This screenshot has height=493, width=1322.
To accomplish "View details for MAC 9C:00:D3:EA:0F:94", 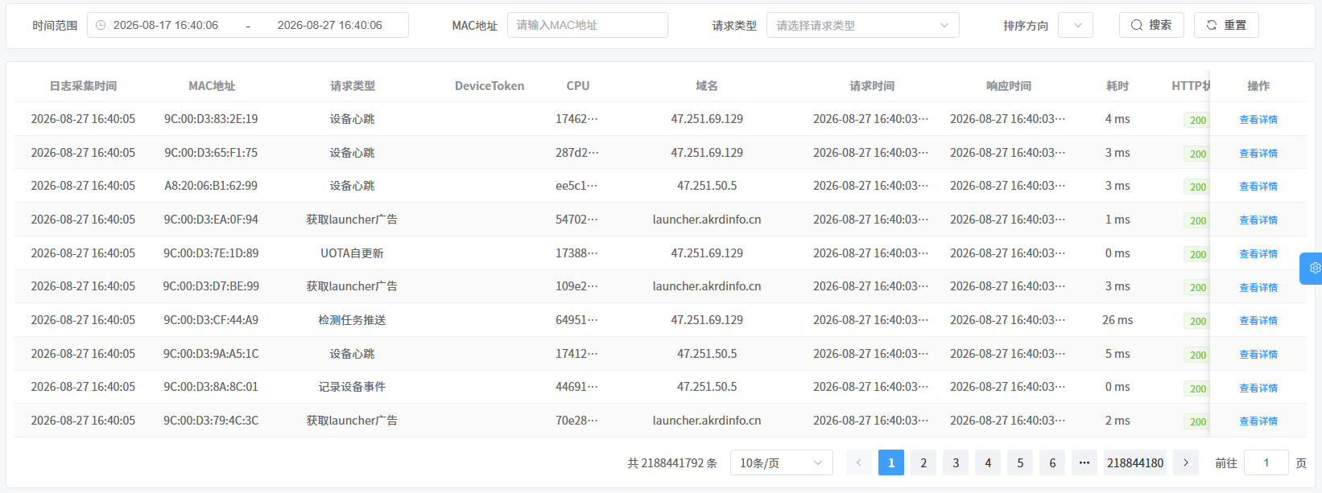I will [1258, 220].
